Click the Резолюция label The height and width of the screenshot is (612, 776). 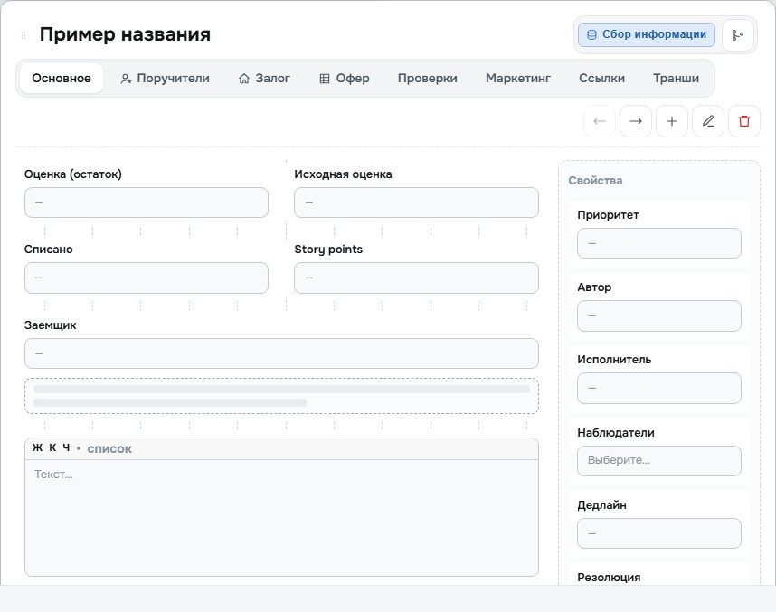click(609, 578)
